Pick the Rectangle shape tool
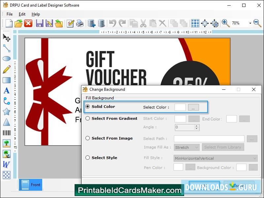 [x=7, y=80]
